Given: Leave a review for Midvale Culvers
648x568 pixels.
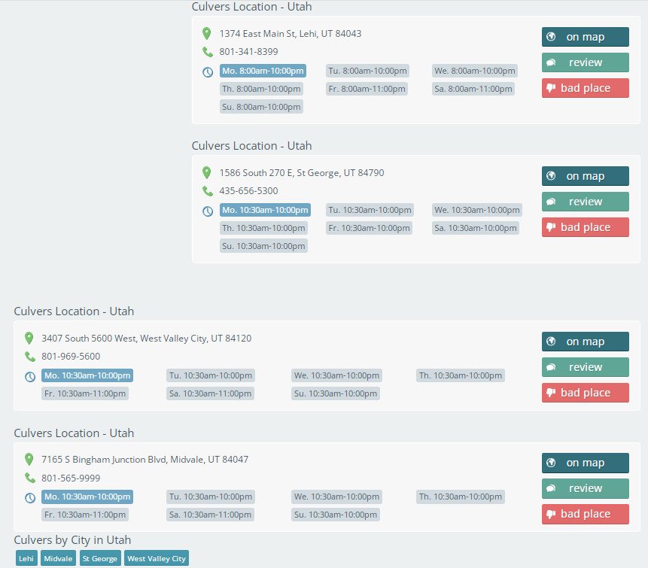Looking at the screenshot, I should pyautogui.click(x=586, y=488).
